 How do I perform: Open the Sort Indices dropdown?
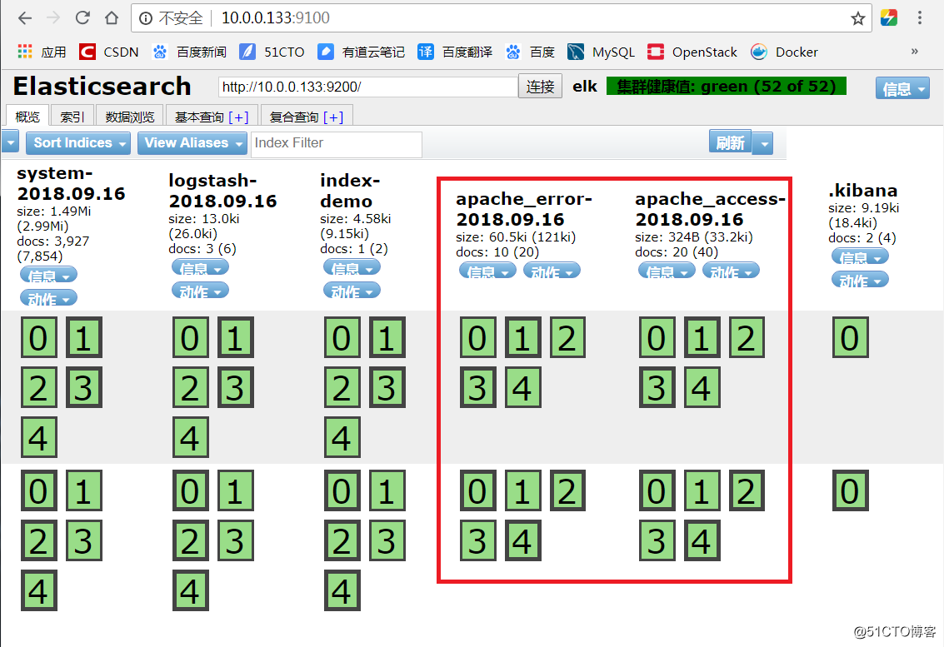(x=78, y=142)
